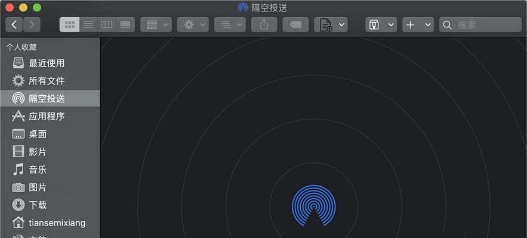Switch to icon grid view
The width and height of the screenshot is (527, 238).
click(x=70, y=25)
